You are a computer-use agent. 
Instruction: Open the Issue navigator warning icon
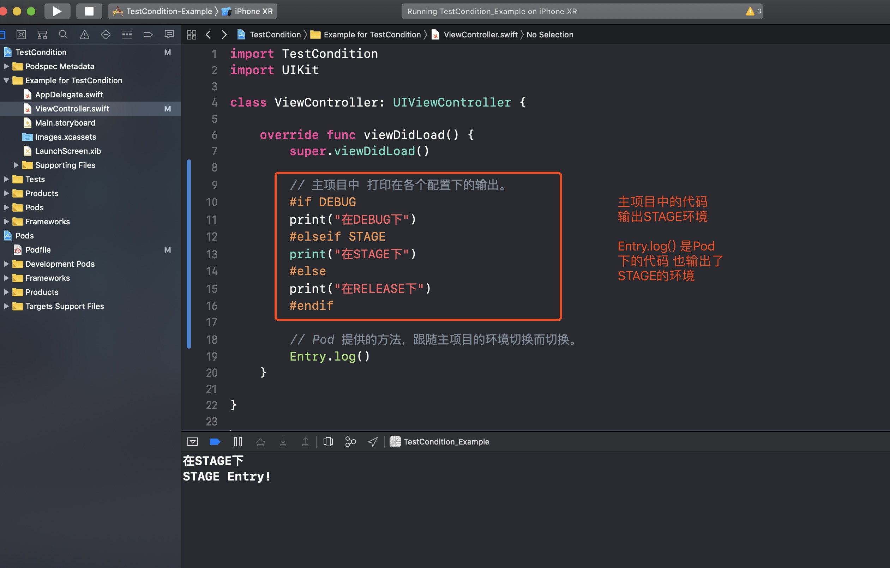tap(85, 35)
